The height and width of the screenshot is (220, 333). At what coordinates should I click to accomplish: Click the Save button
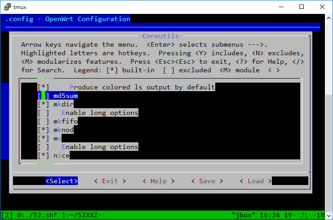207,181
